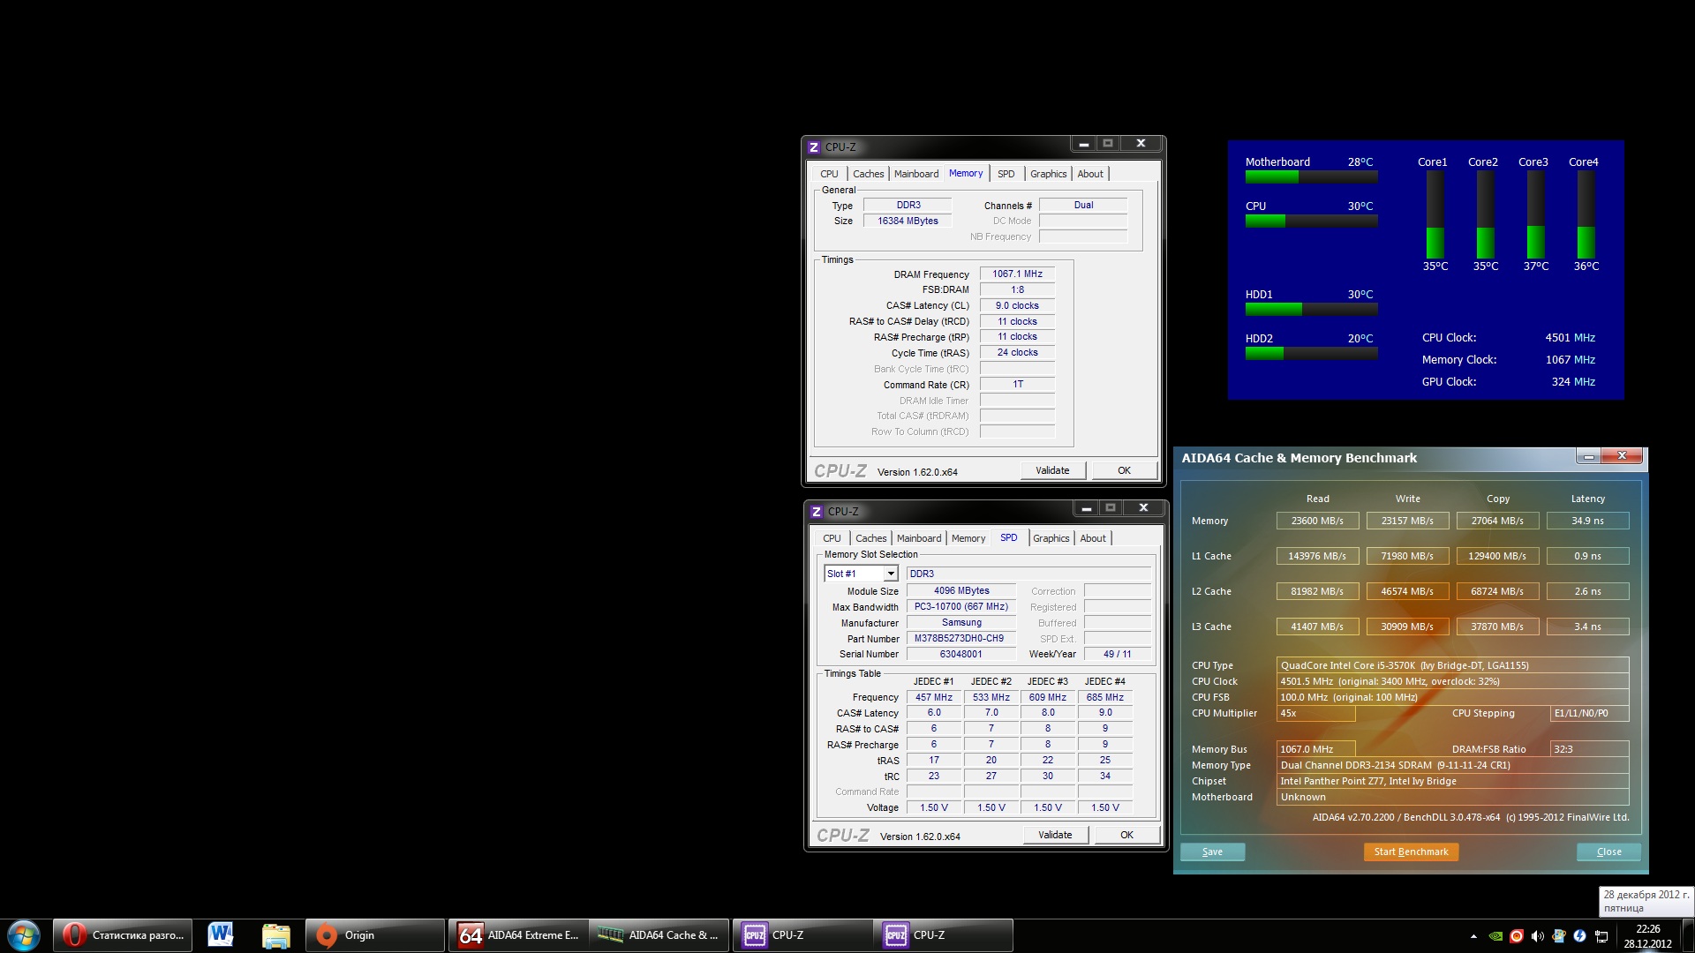Open About tab in upper CPU-Z window

pos(1090,174)
